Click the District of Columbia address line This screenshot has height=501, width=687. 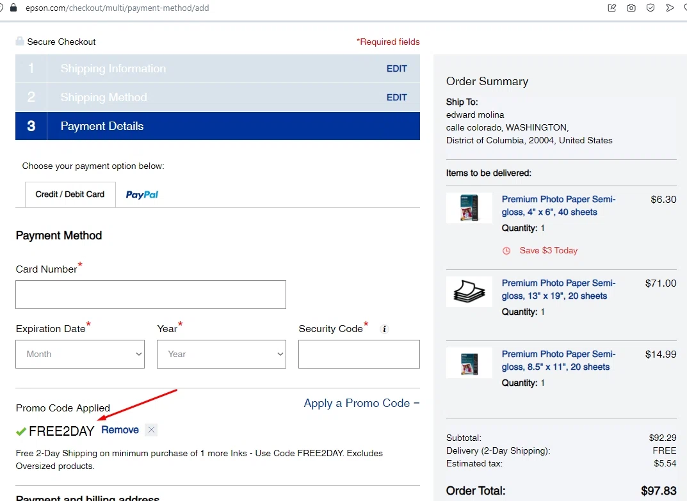click(x=529, y=141)
